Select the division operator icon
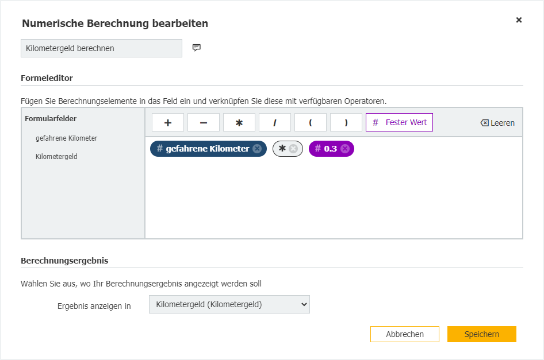 (x=274, y=122)
